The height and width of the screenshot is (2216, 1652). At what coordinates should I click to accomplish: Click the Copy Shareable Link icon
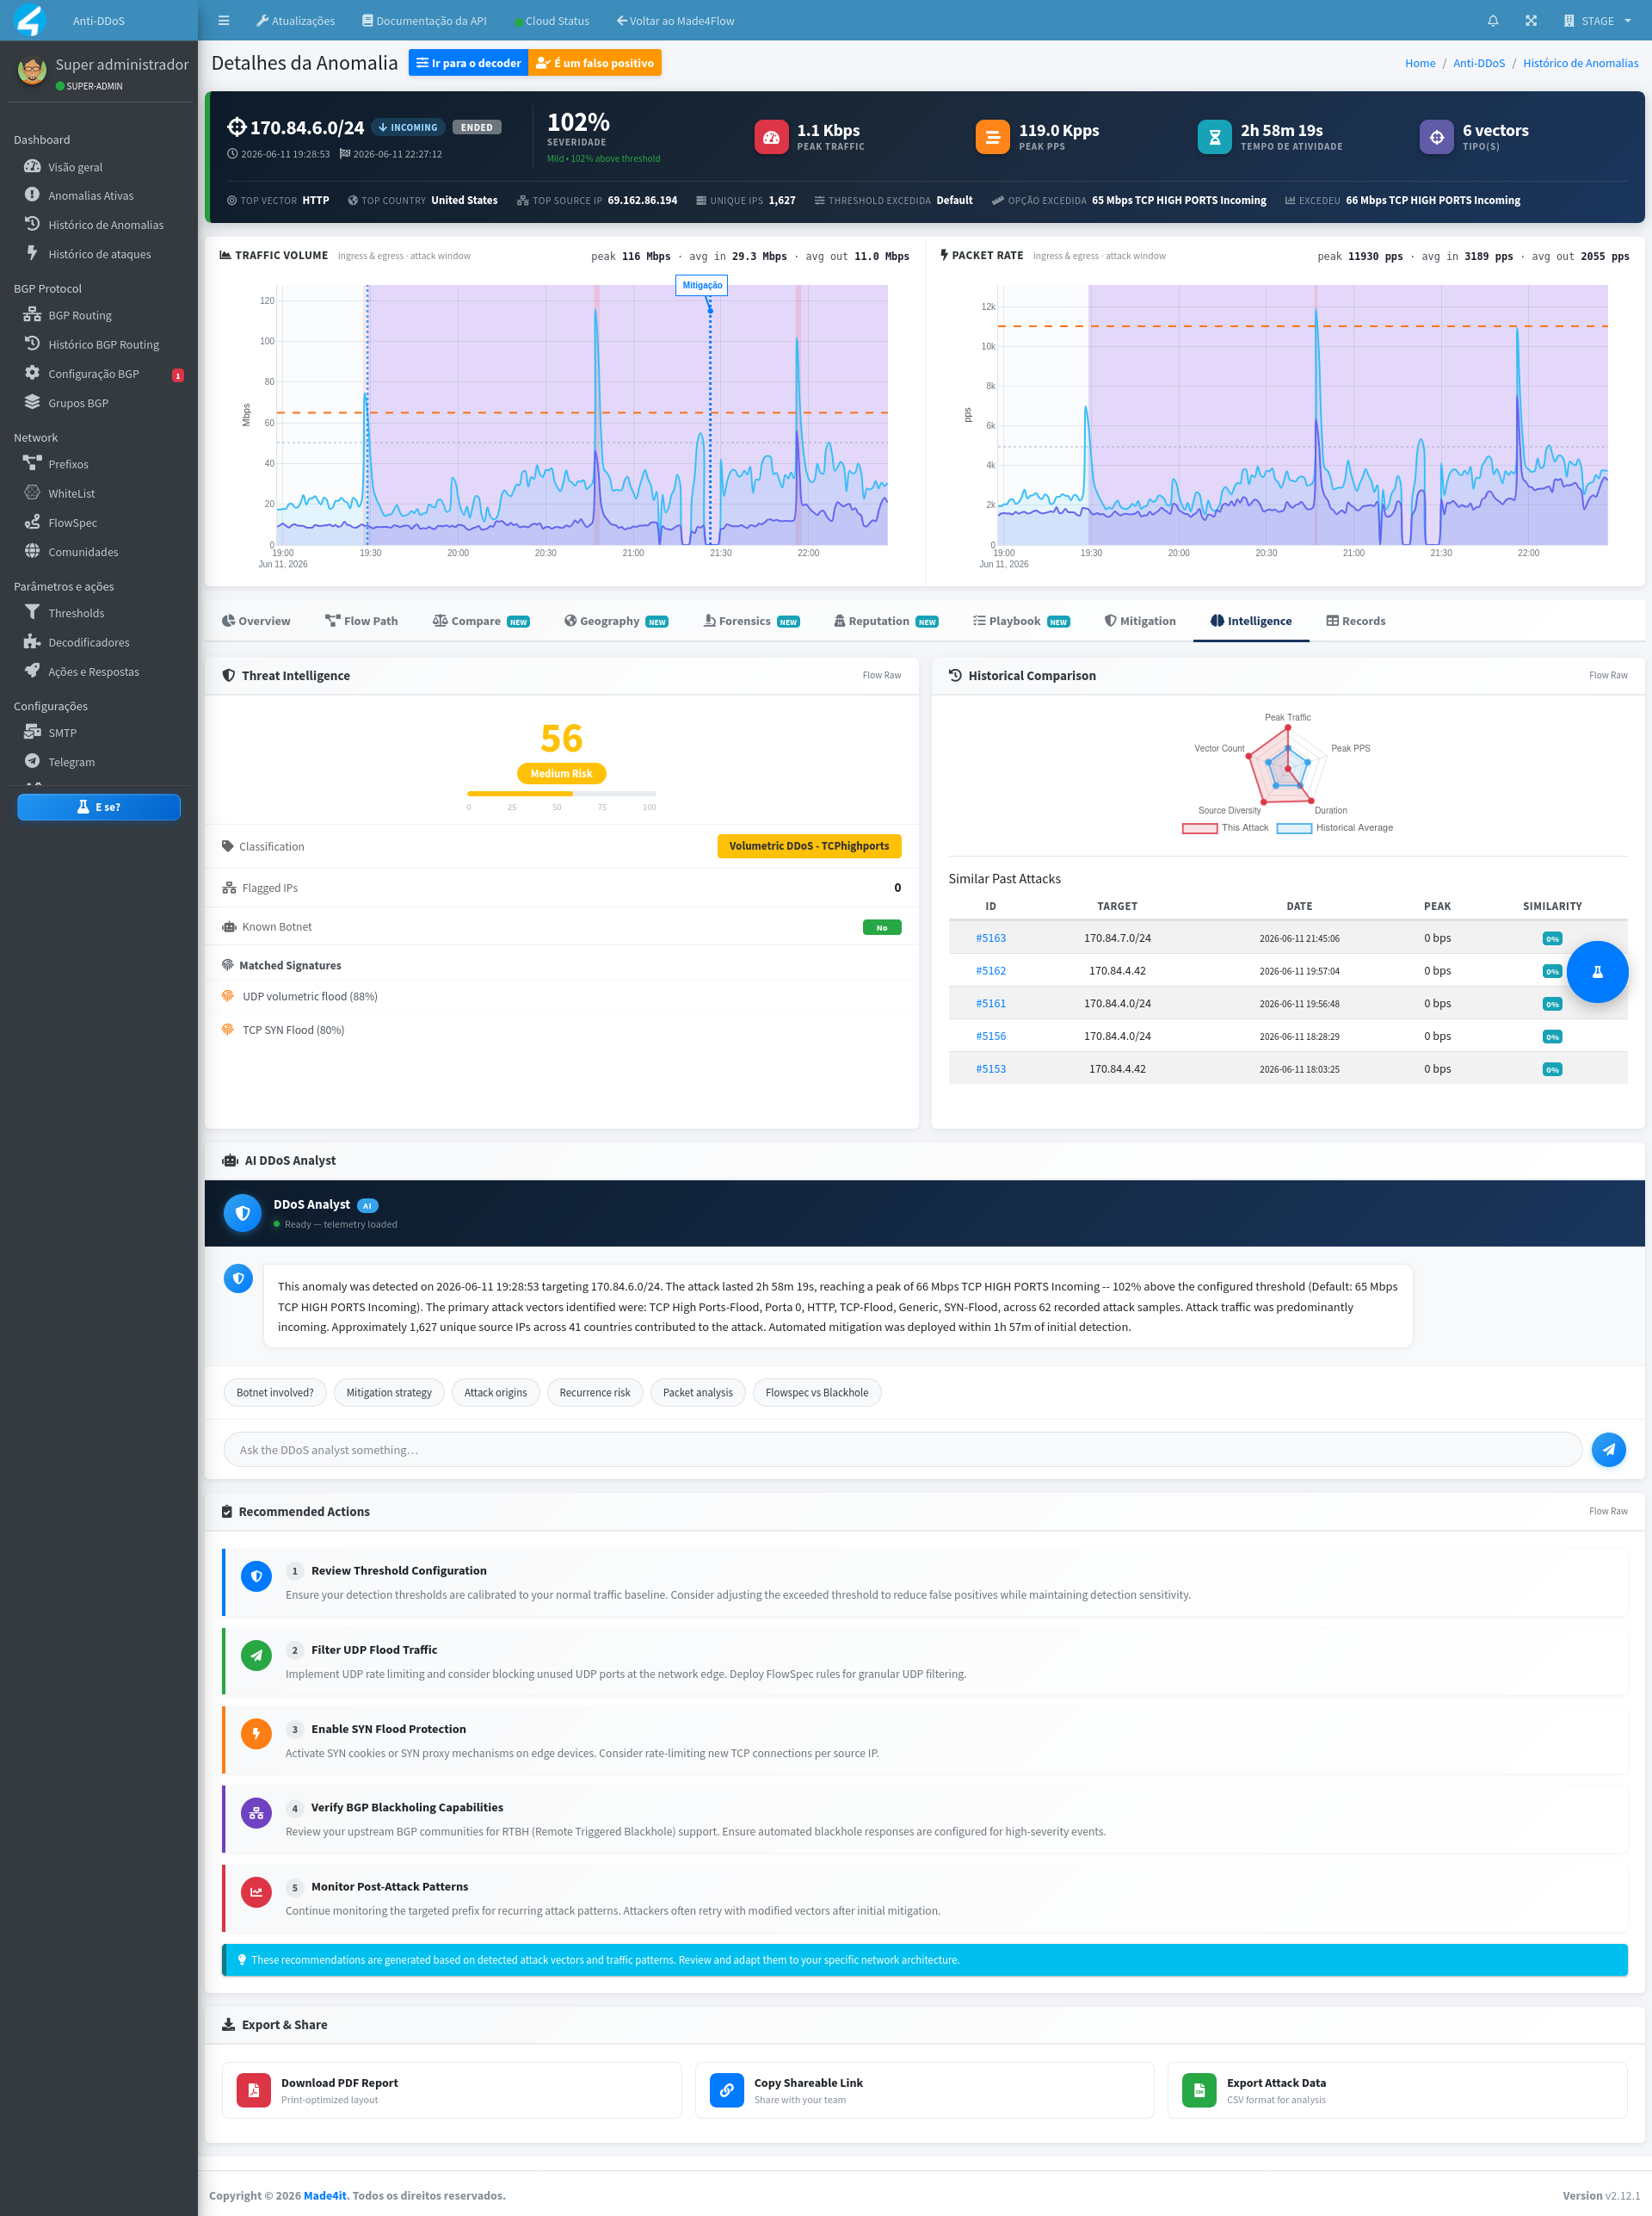[727, 2090]
